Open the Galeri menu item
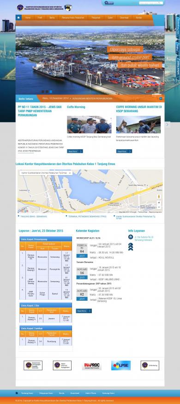This screenshot has width=180, height=404. point(110,18)
